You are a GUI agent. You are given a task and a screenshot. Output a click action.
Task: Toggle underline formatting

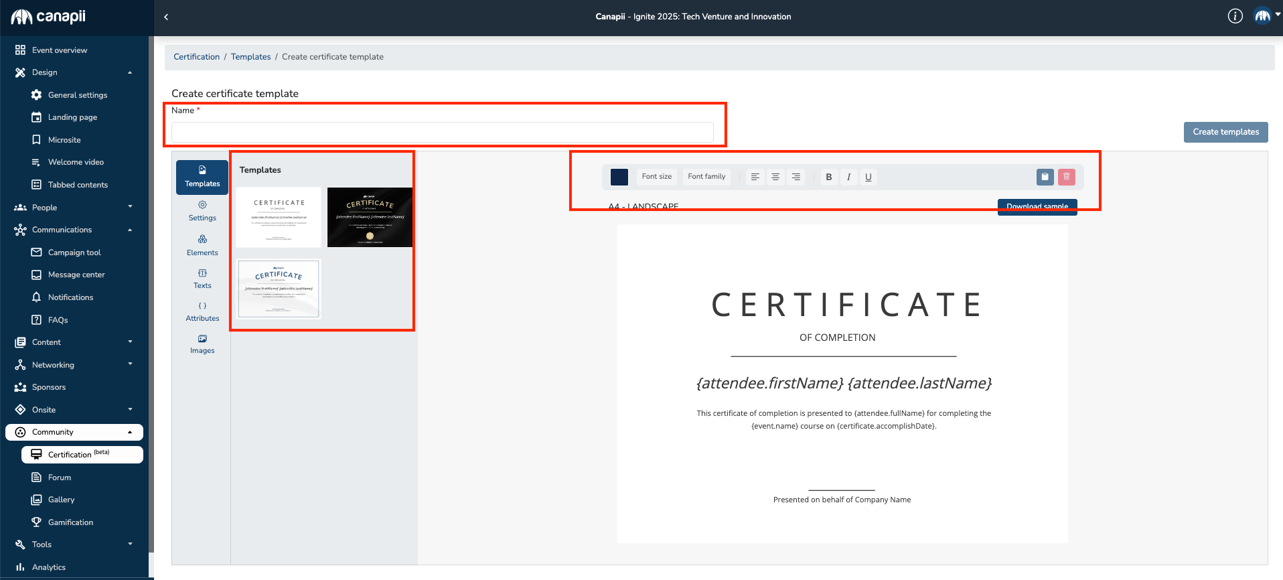[869, 177]
